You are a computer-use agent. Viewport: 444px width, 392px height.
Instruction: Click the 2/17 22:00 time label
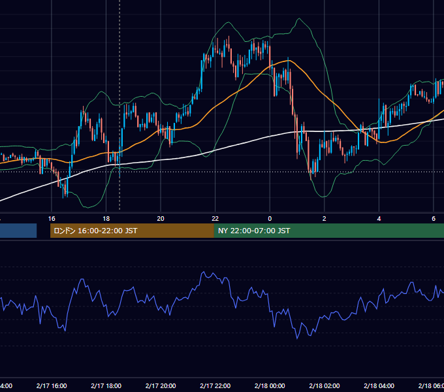coord(215,385)
